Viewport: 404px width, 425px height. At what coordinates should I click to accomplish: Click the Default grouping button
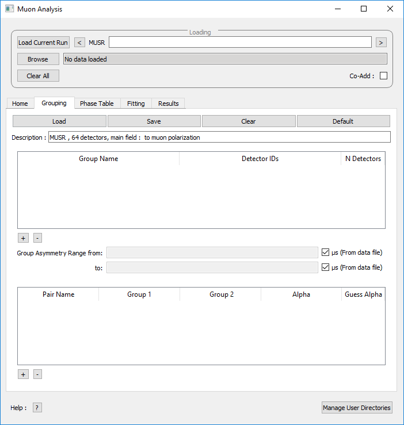[x=343, y=121]
